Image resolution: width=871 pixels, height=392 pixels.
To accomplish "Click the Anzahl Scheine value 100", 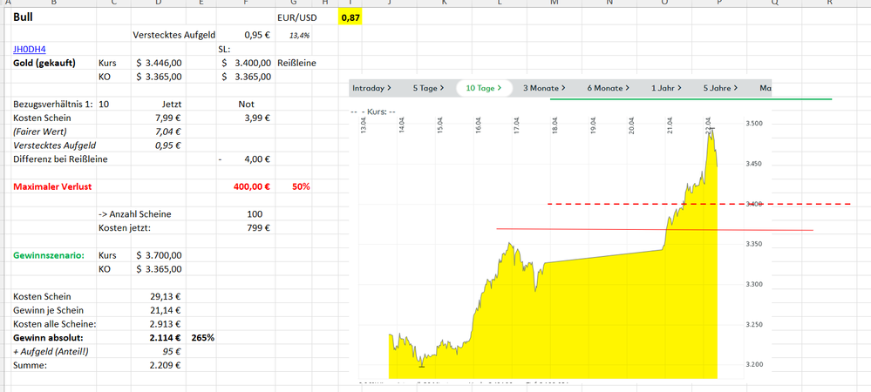I will click(x=255, y=214).
